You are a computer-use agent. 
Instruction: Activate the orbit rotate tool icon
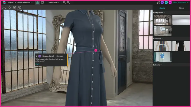[x=9, y=7]
